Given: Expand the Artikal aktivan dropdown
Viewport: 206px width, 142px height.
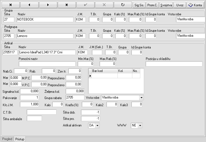Looking at the screenshot, I should click(x=97, y=125).
